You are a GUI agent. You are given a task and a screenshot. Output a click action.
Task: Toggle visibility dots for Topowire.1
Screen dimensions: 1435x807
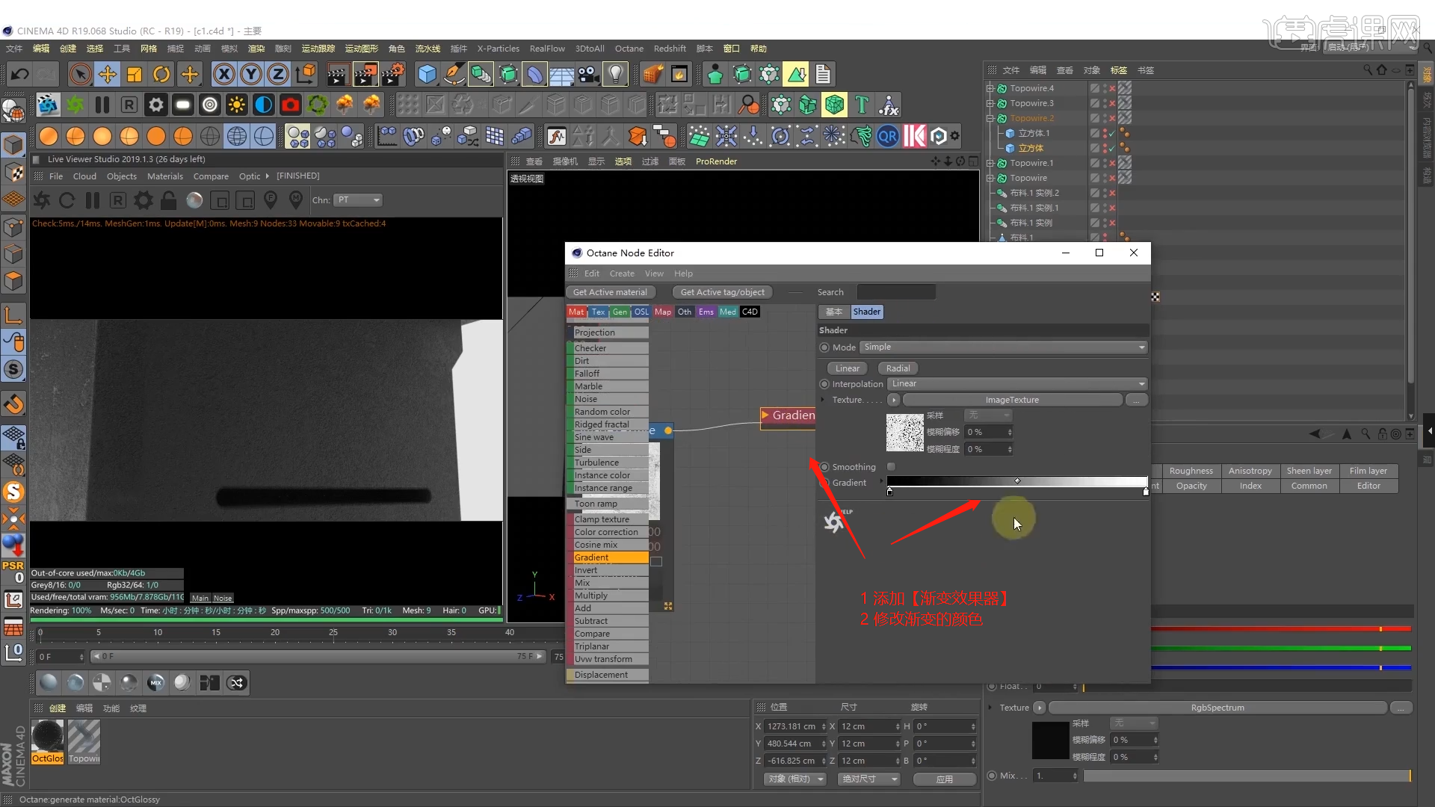[1105, 163]
